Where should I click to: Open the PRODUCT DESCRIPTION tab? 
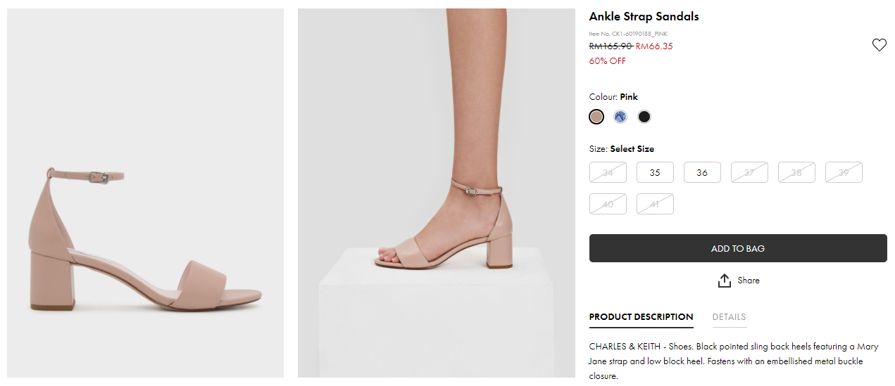(x=641, y=317)
